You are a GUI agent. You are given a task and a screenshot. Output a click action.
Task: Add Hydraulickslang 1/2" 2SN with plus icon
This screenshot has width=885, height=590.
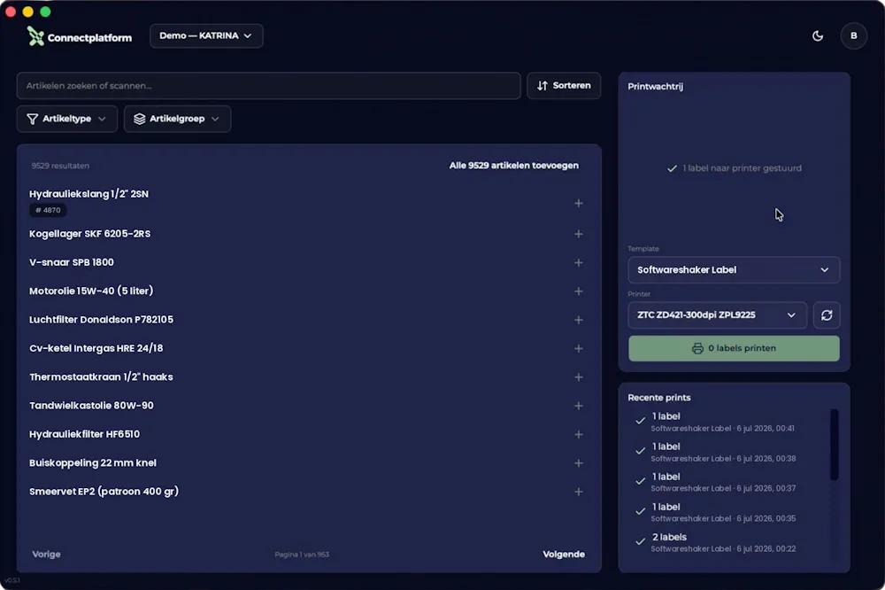point(579,203)
